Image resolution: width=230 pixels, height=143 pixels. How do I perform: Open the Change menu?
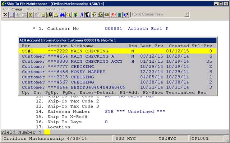pyautogui.click(x=17, y=9)
